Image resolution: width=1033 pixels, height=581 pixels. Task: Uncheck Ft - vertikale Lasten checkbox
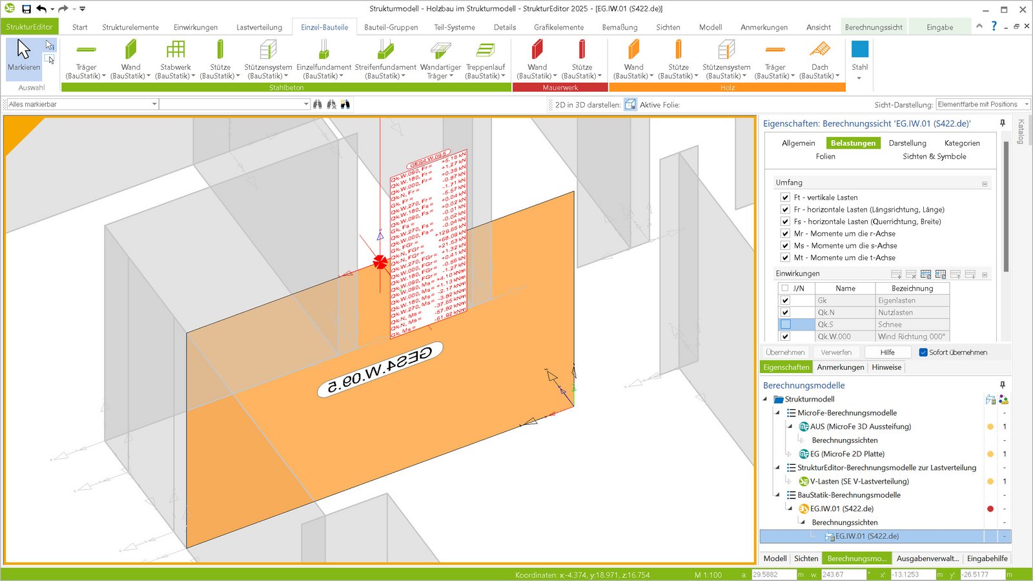785,198
